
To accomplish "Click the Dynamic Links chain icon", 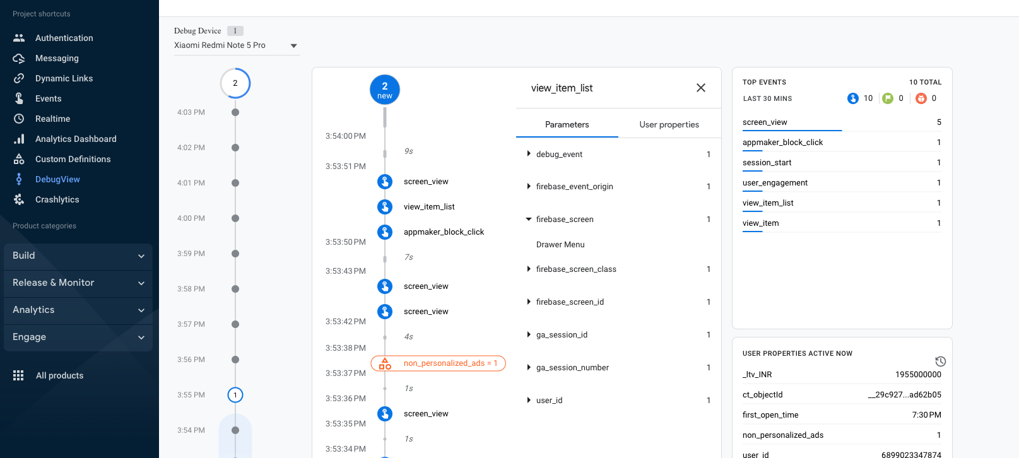I will (x=19, y=78).
